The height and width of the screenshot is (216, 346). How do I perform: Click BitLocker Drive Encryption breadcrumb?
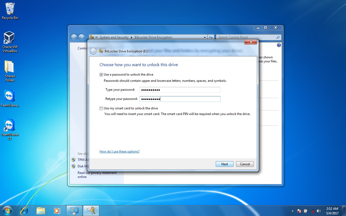point(153,37)
